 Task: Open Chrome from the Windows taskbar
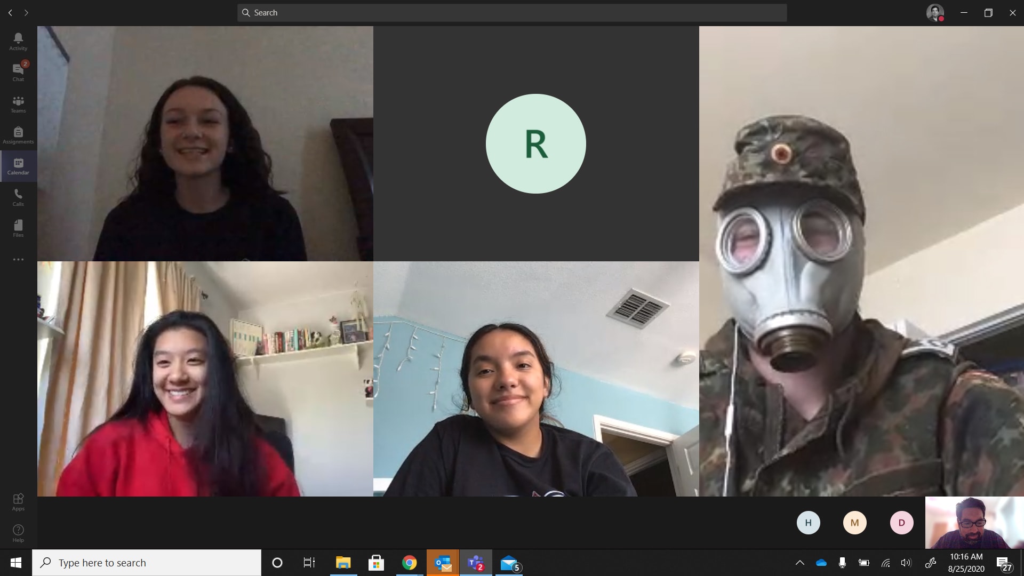409,563
